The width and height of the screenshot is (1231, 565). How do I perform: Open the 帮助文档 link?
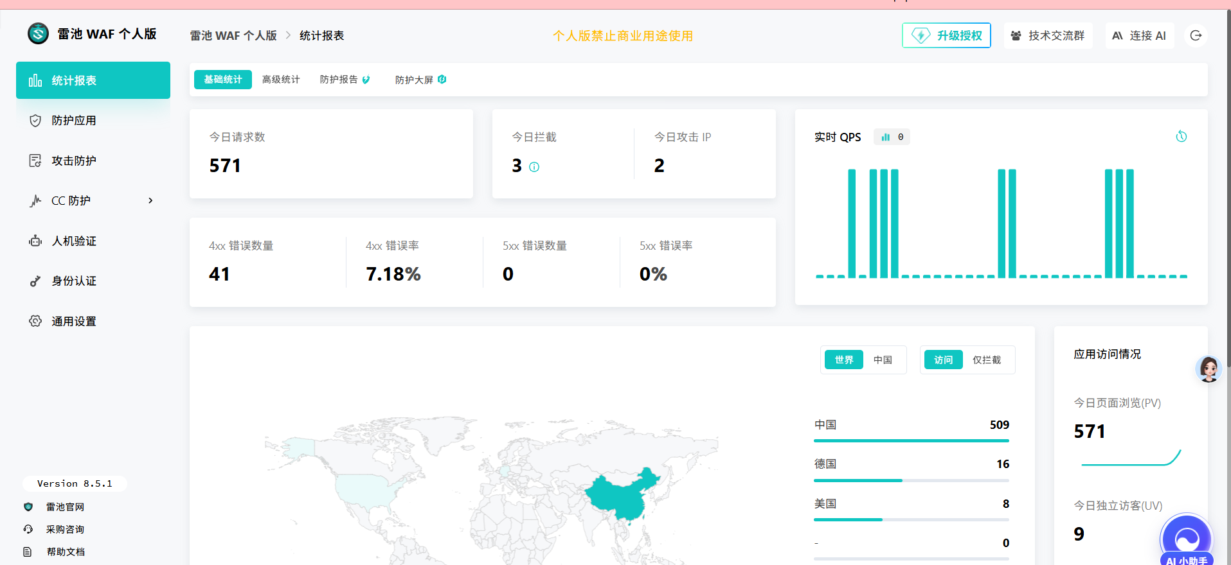66,552
